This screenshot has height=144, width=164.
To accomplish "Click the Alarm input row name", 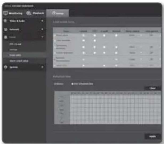I will pyautogui.click(x=62, y=35).
